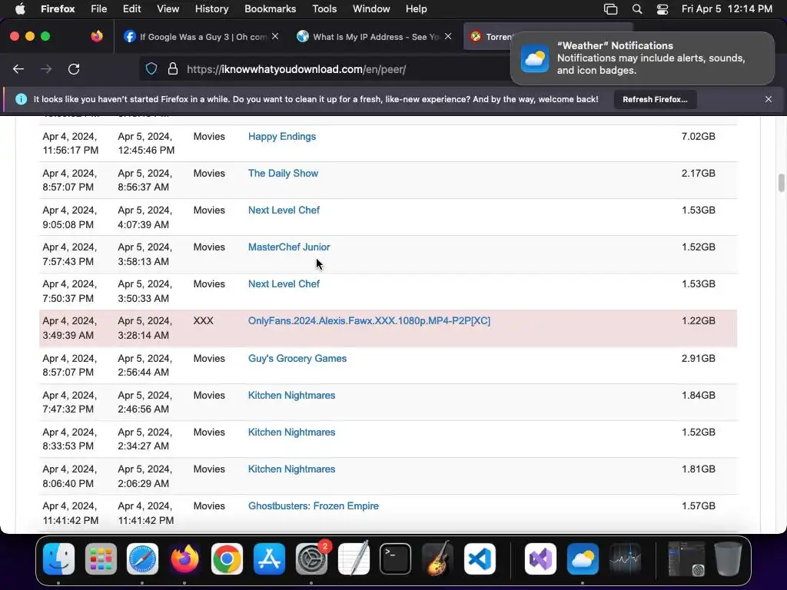Open the Window menu
This screenshot has height=590, width=787.
pos(371,8)
